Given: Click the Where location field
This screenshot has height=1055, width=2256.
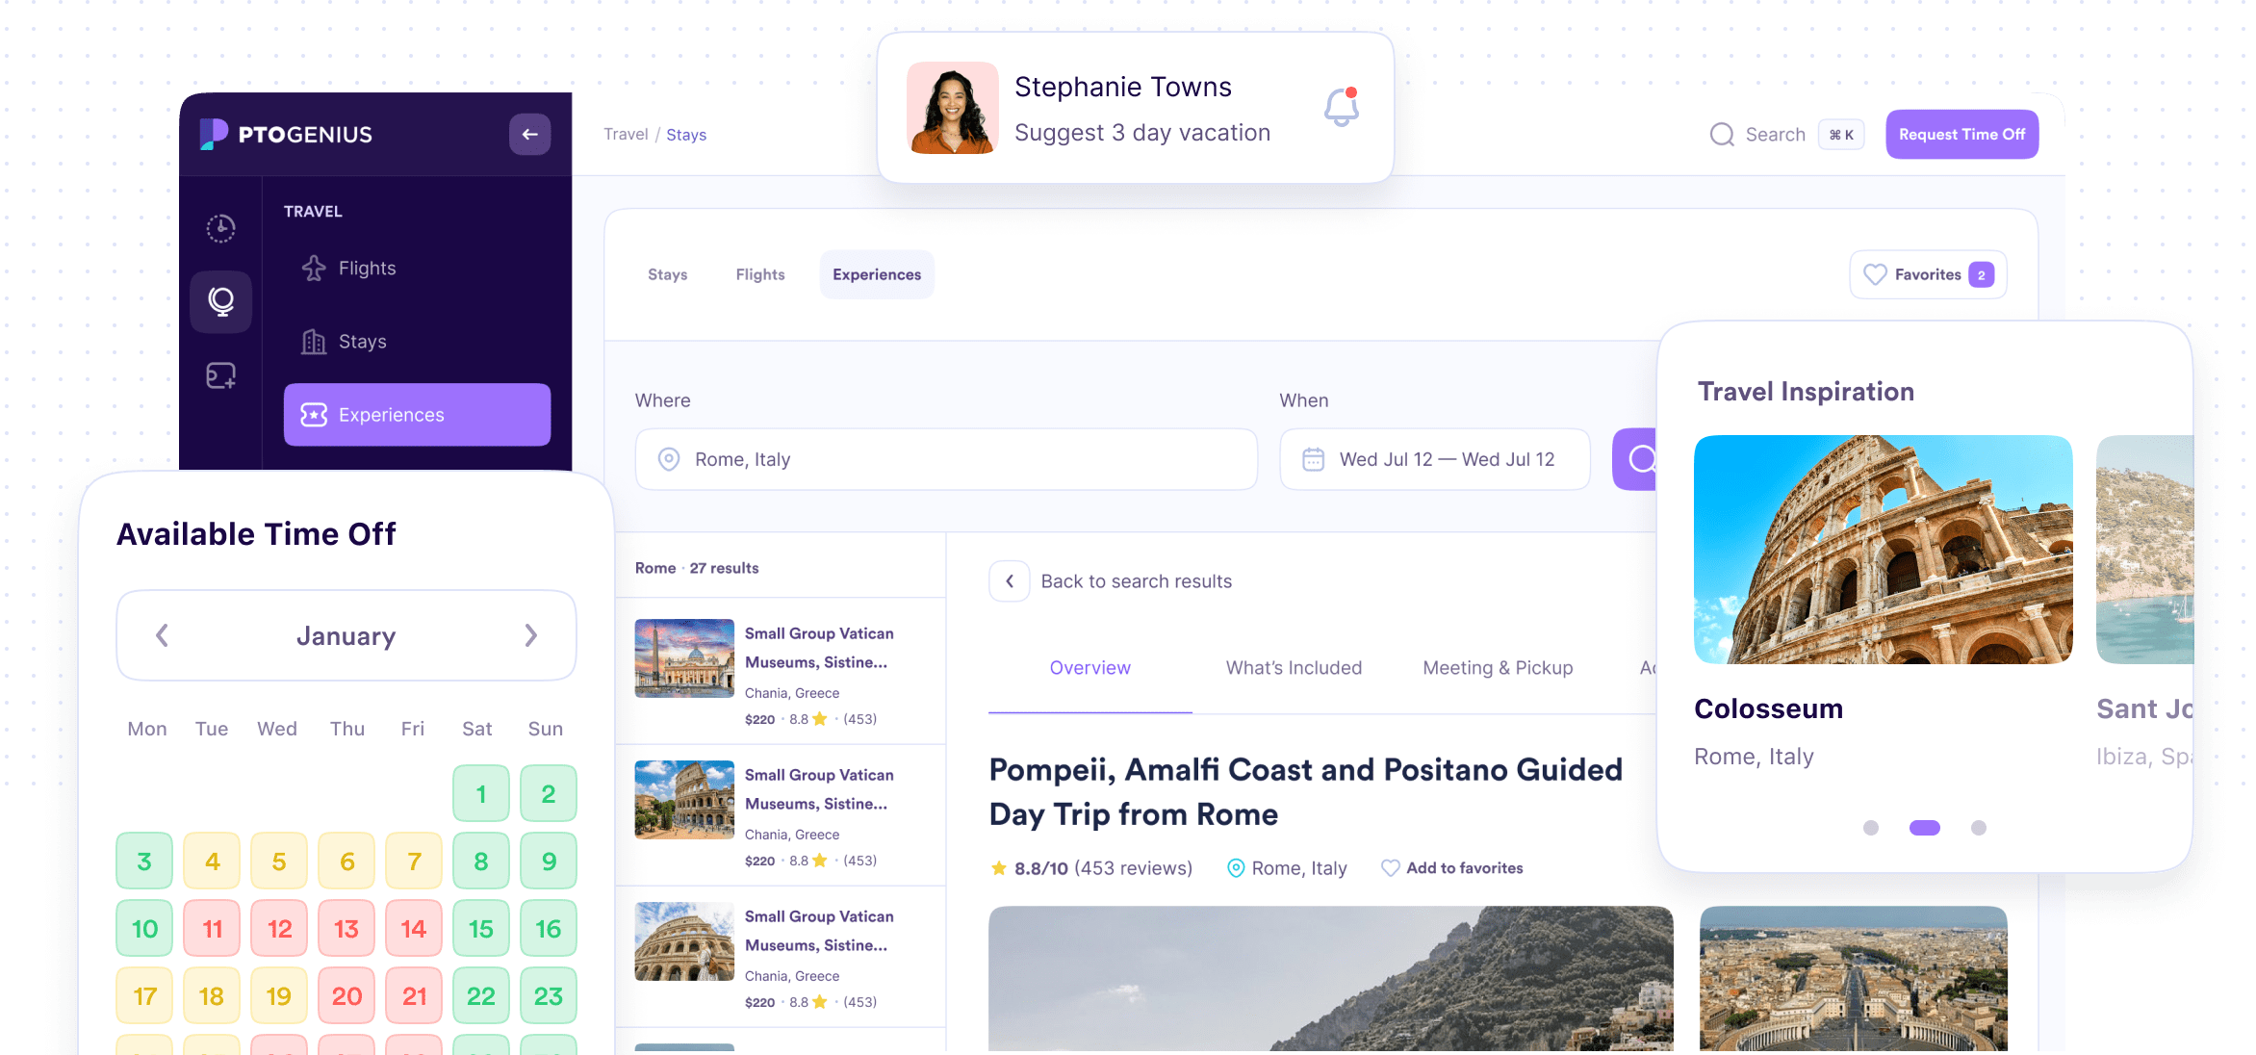Looking at the screenshot, I should click(x=946, y=459).
